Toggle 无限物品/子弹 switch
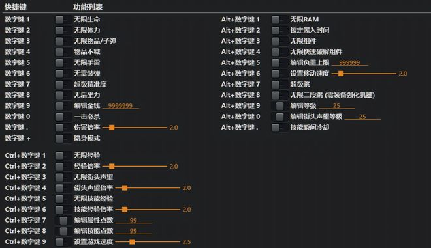The image size is (431, 248). [63, 41]
